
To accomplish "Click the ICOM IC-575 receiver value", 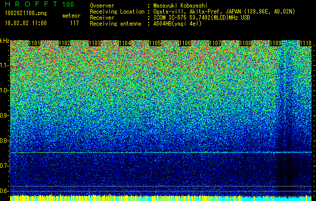I will coord(202,18).
